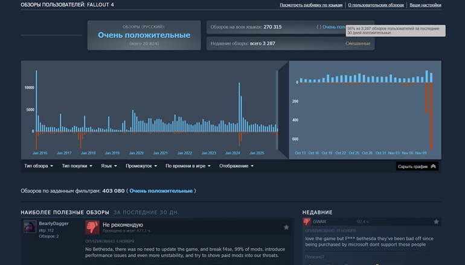Click the Недавние section heading
Screen dimensions: 465x265
[x=317, y=213]
